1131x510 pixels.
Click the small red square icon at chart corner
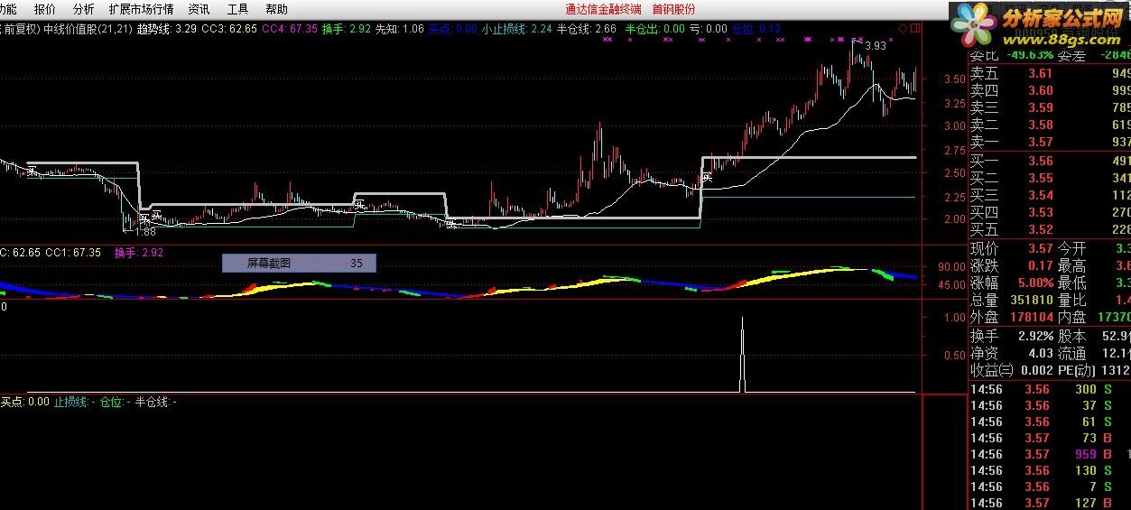pos(914,29)
